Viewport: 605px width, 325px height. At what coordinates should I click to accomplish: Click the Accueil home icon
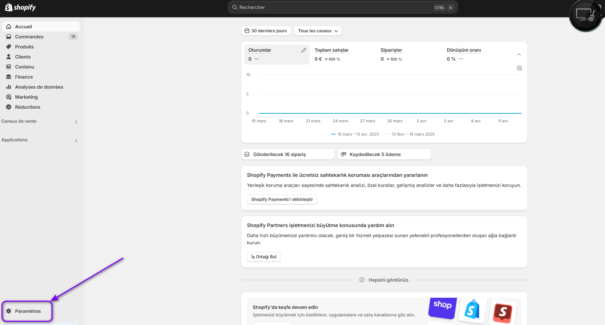point(9,27)
